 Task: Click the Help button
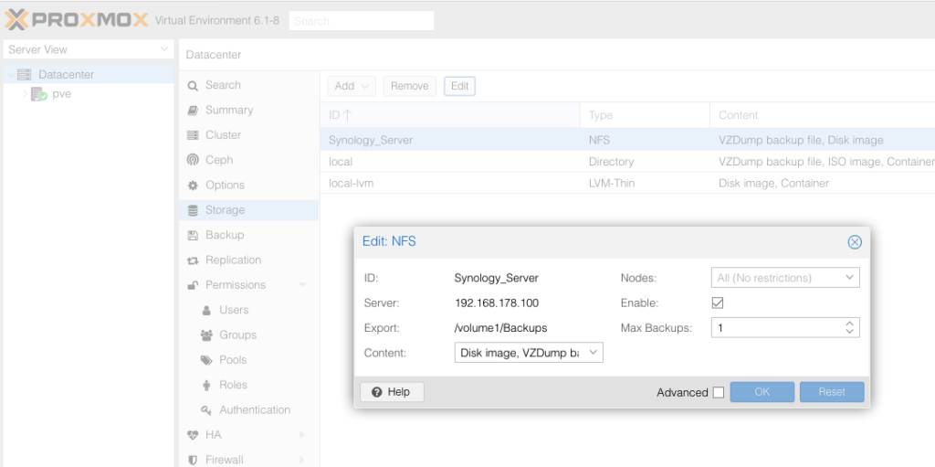(392, 392)
